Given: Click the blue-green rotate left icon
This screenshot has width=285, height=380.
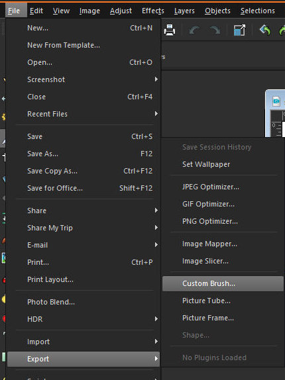Looking at the screenshot, I should pos(265,30).
